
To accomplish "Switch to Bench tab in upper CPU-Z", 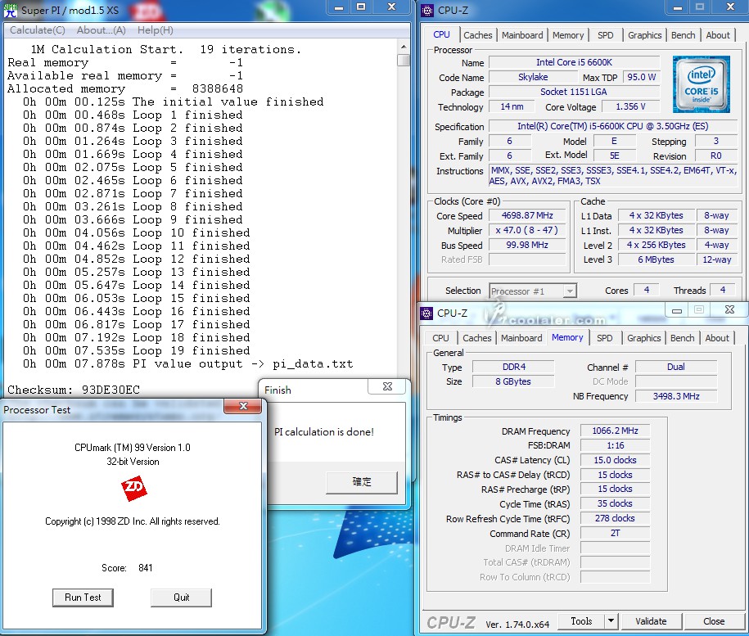I will tap(683, 35).
